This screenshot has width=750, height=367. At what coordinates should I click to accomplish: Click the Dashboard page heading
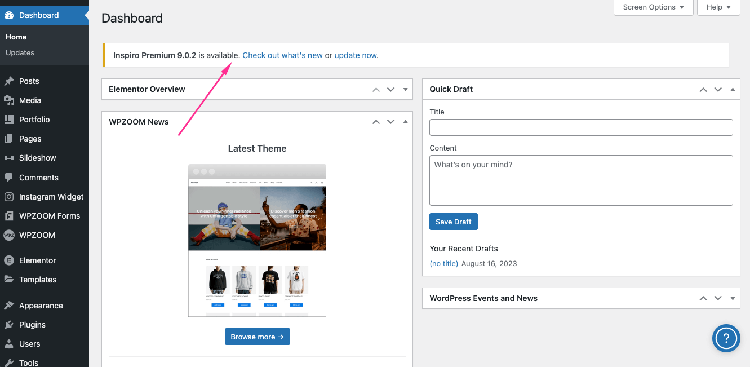(x=132, y=18)
